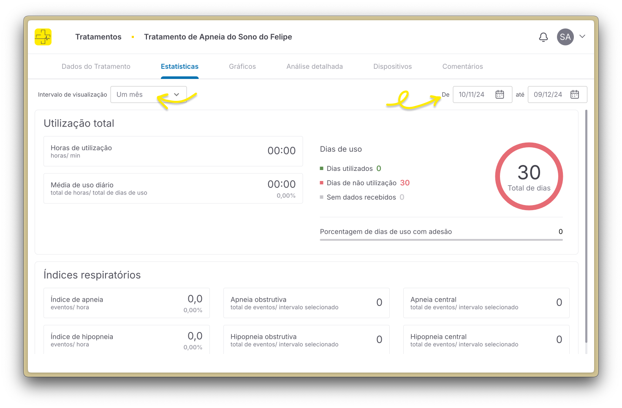Click the adherence percentage progress bar

441,240
